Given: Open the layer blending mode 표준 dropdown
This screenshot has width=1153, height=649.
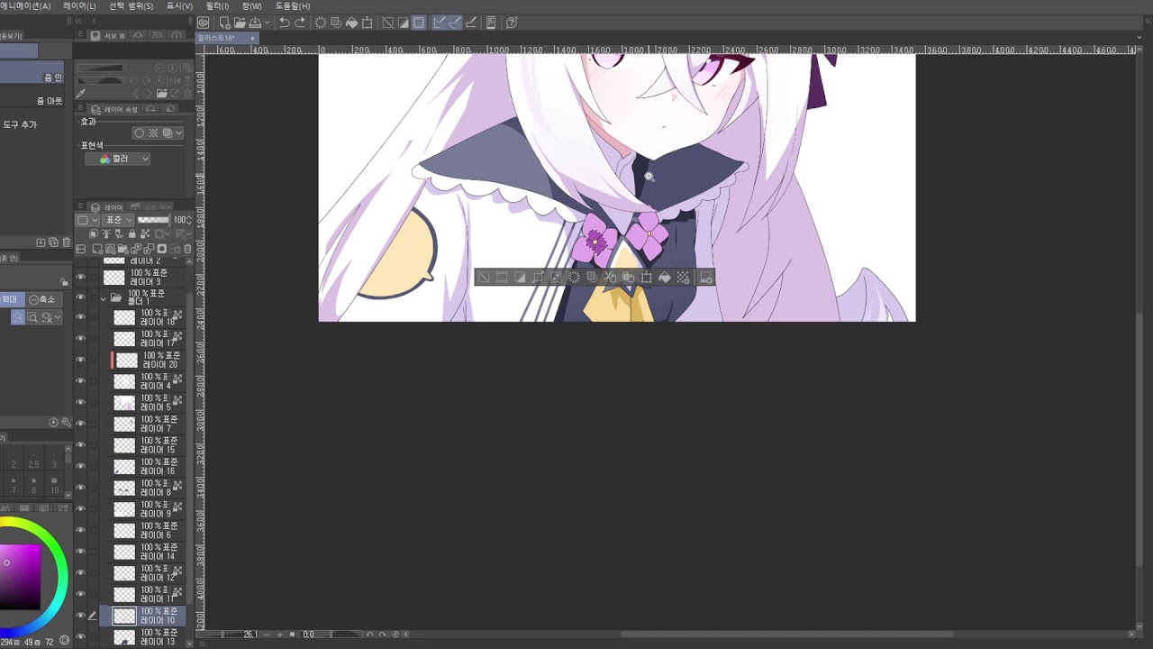Looking at the screenshot, I should pyautogui.click(x=119, y=220).
